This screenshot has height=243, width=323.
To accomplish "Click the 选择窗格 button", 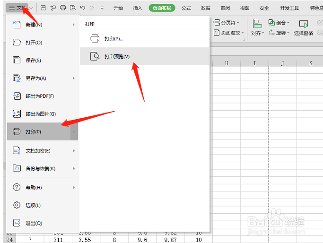I will pos(304,27).
